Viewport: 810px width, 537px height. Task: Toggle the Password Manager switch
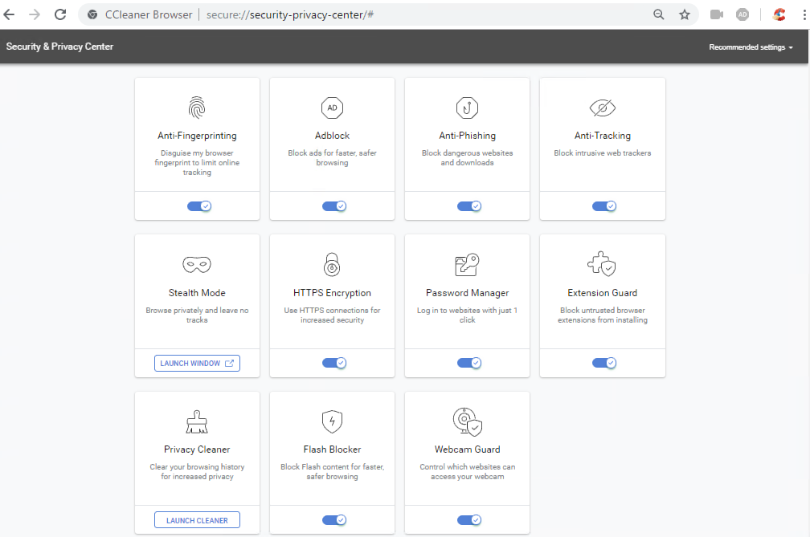tap(469, 363)
